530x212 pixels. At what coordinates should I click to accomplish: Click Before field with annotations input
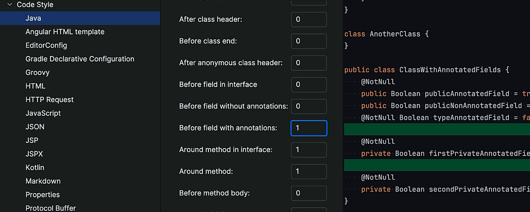pyautogui.click(x=308, y=128)
